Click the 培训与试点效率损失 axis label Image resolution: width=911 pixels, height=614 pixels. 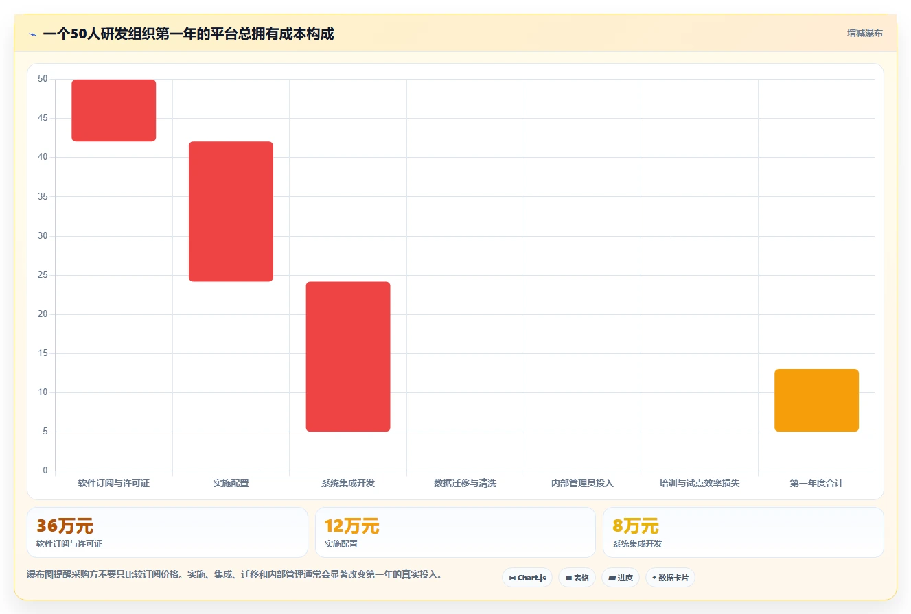[700, 484]
